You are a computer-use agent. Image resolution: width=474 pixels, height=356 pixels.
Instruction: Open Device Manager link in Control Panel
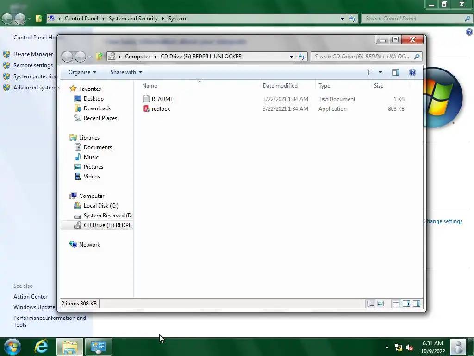pos(33,54)
